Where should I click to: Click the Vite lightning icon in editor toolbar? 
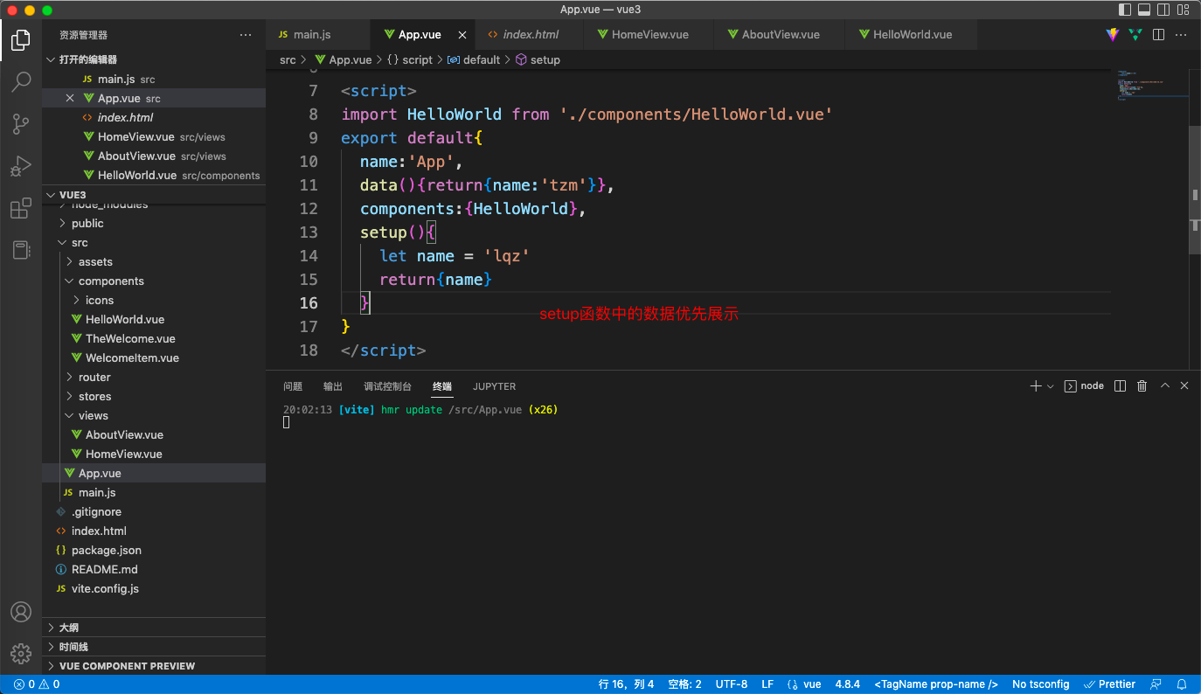point(1113,35)
